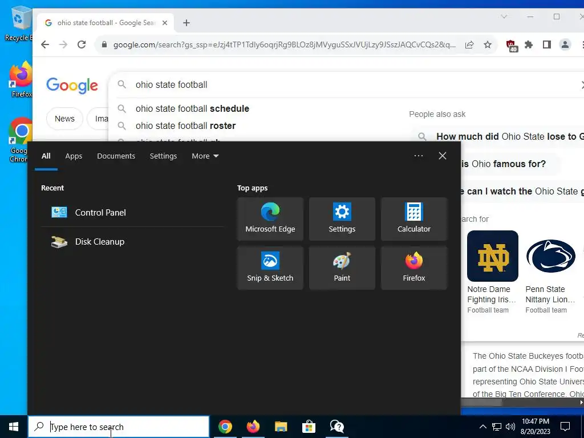This screenshot has width=584, height=438.
Task: Open Disk Cleanup from Recent list
Action: pyautogui.click(x=132, y=241)
